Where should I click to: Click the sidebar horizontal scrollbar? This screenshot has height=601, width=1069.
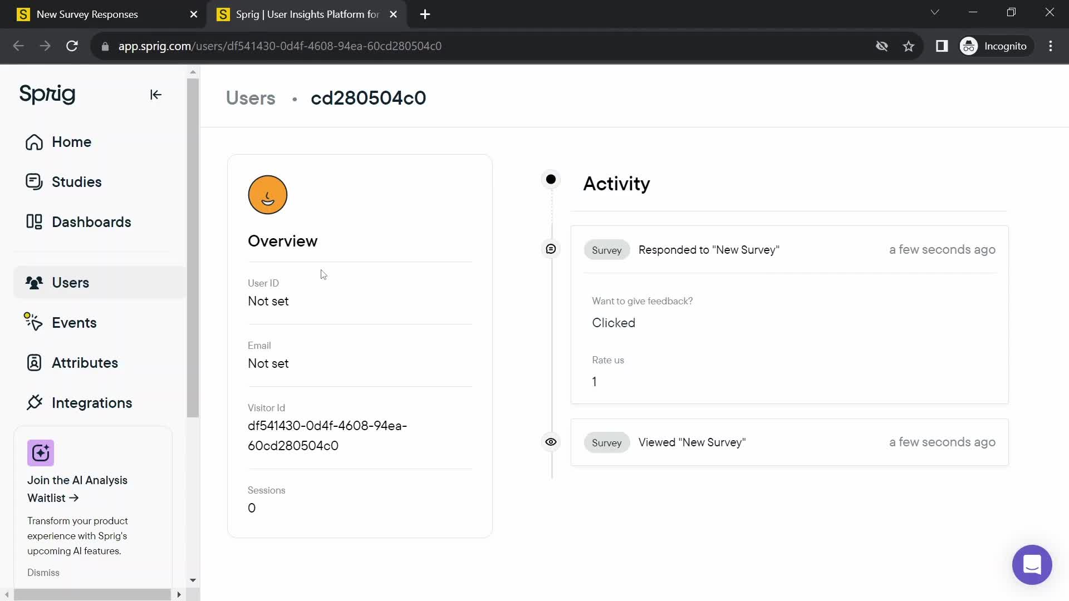click(92, 594)
